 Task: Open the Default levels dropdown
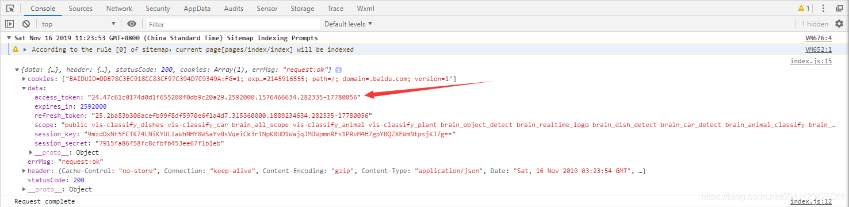(348, 24)
